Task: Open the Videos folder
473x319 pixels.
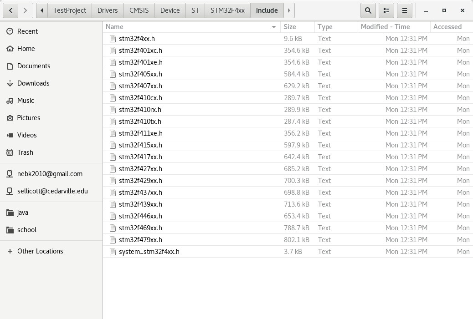Action: pyautogui.click(x=51, y=135)
